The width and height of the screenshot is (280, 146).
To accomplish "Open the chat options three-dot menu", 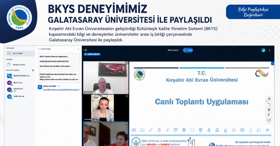I will pyautogui.click(x=78, y=49).
